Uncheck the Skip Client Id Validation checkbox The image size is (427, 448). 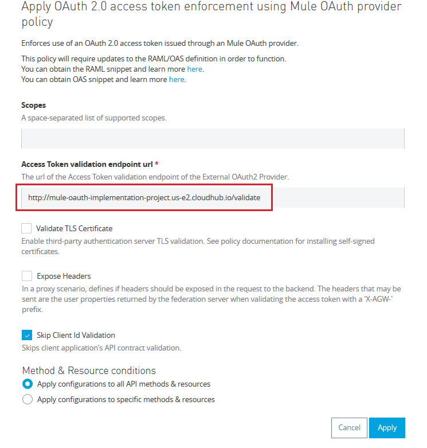(x=27, y=335)
